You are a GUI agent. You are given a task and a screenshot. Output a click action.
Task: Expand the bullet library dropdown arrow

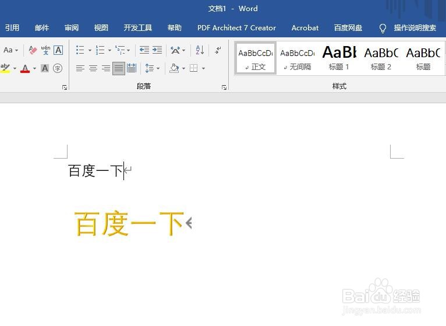click(x=90, y=50)
